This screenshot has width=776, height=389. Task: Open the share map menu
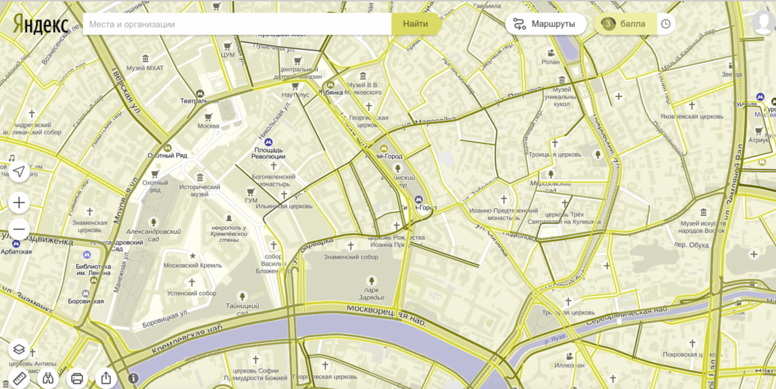point(106,378)
